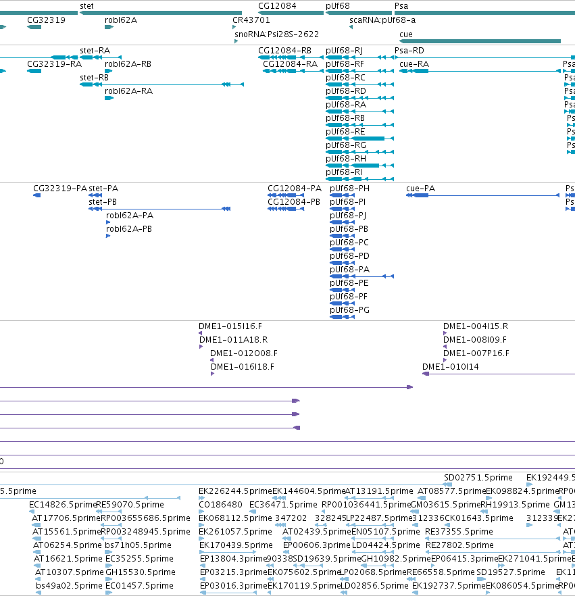Click transcript stet-RB

(94, 78)
